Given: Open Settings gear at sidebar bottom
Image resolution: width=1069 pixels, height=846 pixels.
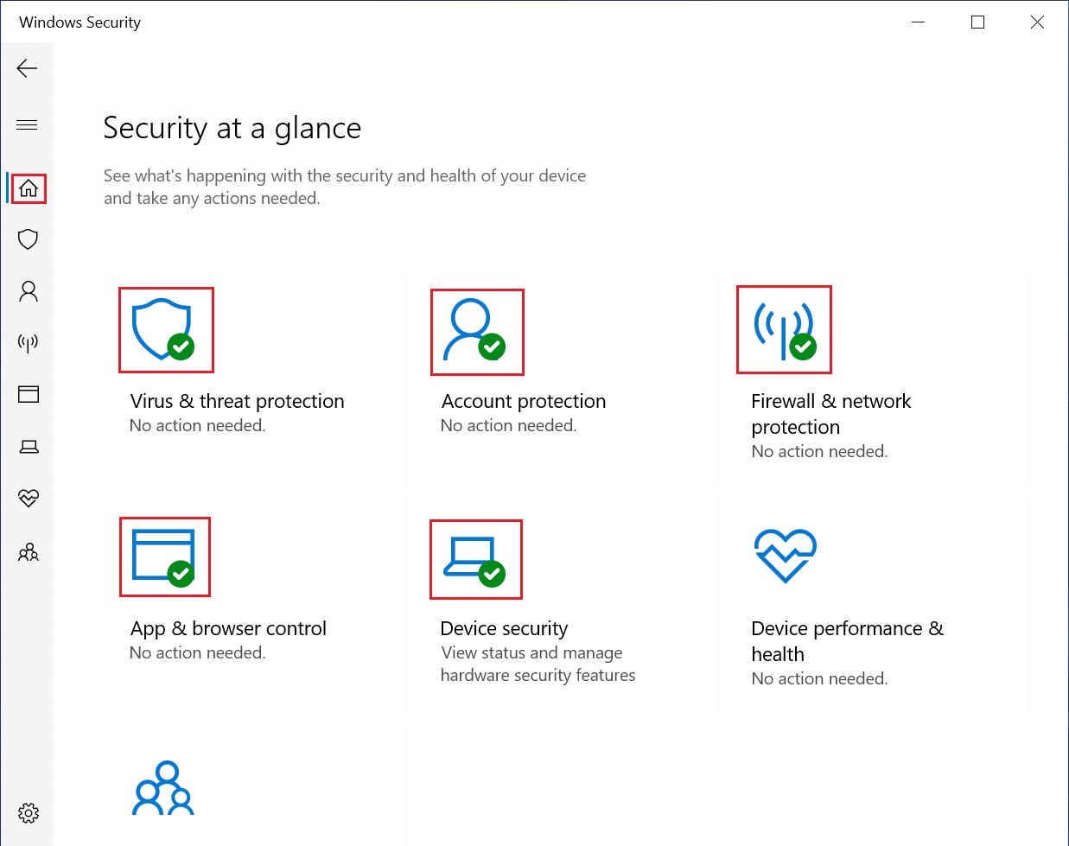Looking at the screenshot, I should pyautogui.click(x=29, y=813).
